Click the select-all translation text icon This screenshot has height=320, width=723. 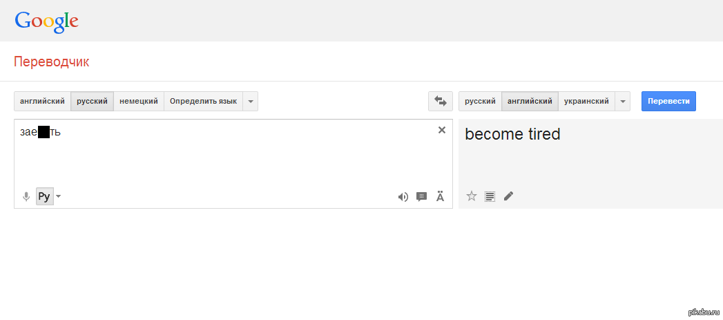(490, 196)
